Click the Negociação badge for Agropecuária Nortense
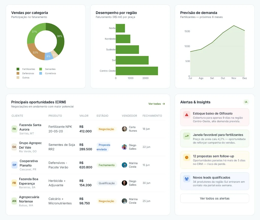This screenshot has height=220, width=260. point(106,201)
